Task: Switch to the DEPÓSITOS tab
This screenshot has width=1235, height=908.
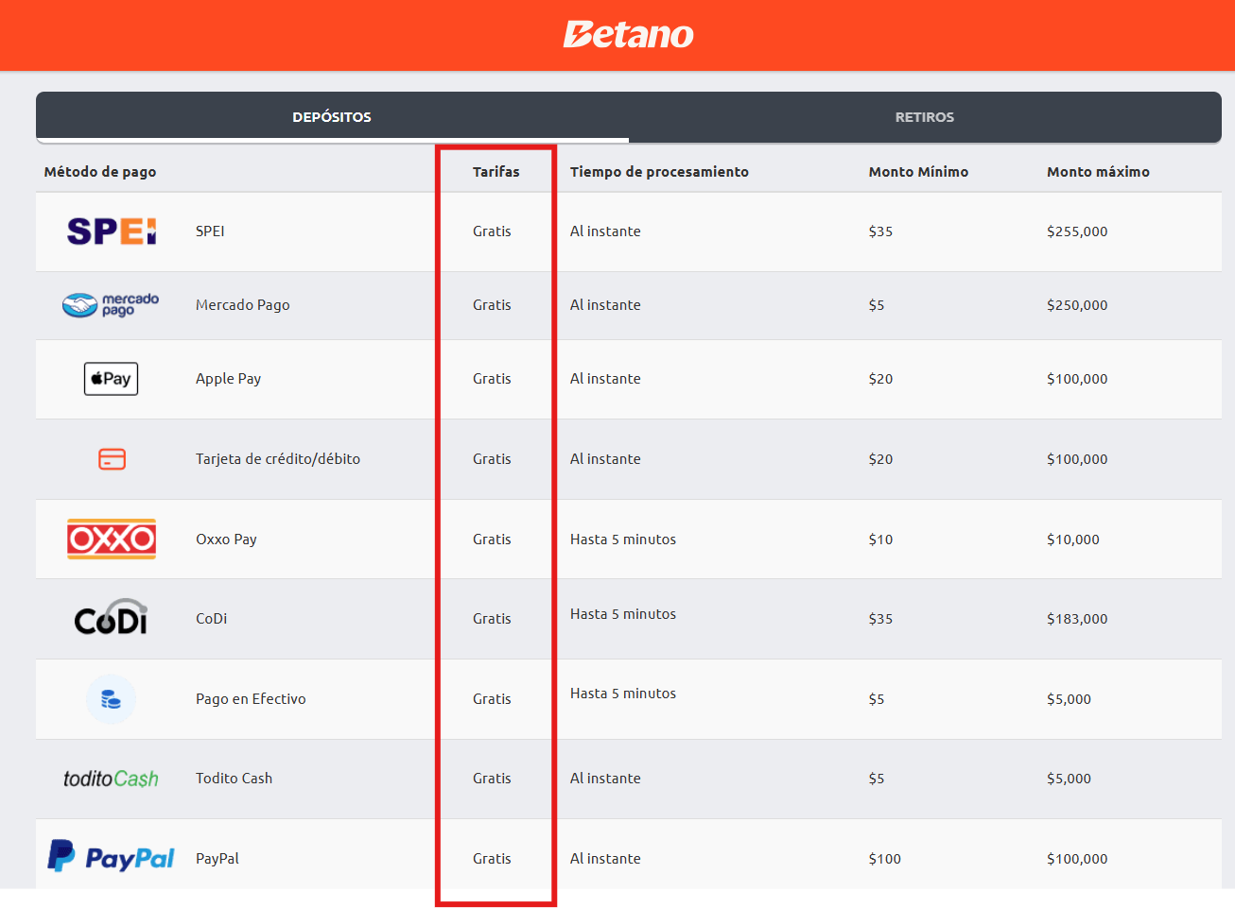Action: (332, 117)
